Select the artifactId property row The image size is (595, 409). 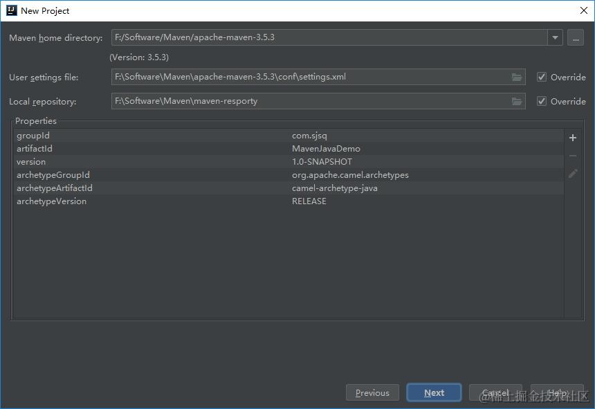tap(289, 149)
